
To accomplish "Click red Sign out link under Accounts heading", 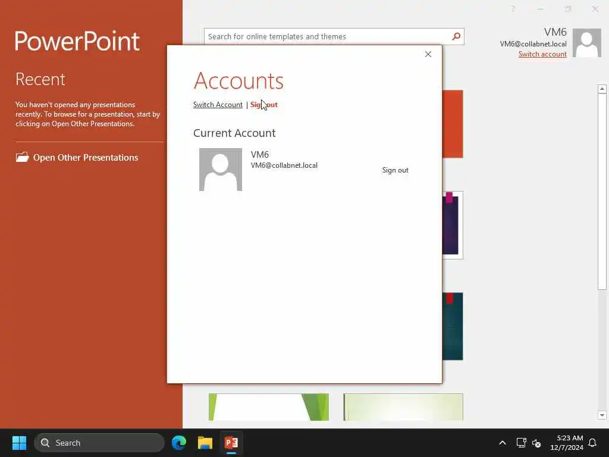I will [263, 105].
